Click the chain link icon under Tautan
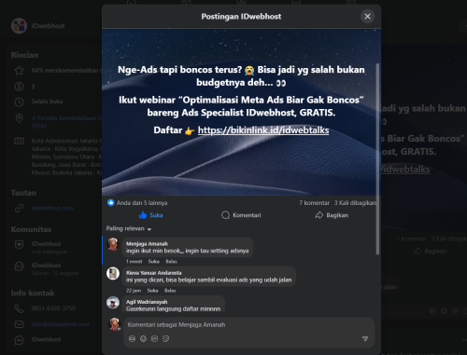The width and height of the screenshot is (467, 355). [x=19, y=208]
